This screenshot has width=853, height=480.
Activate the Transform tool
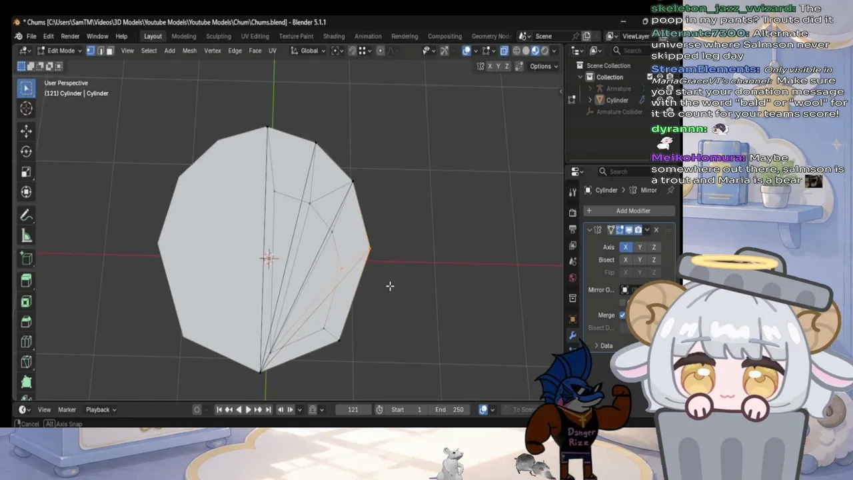click(x=26, y=192)
